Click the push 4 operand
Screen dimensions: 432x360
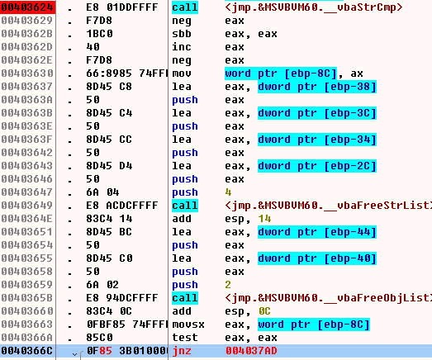(228, 192)
